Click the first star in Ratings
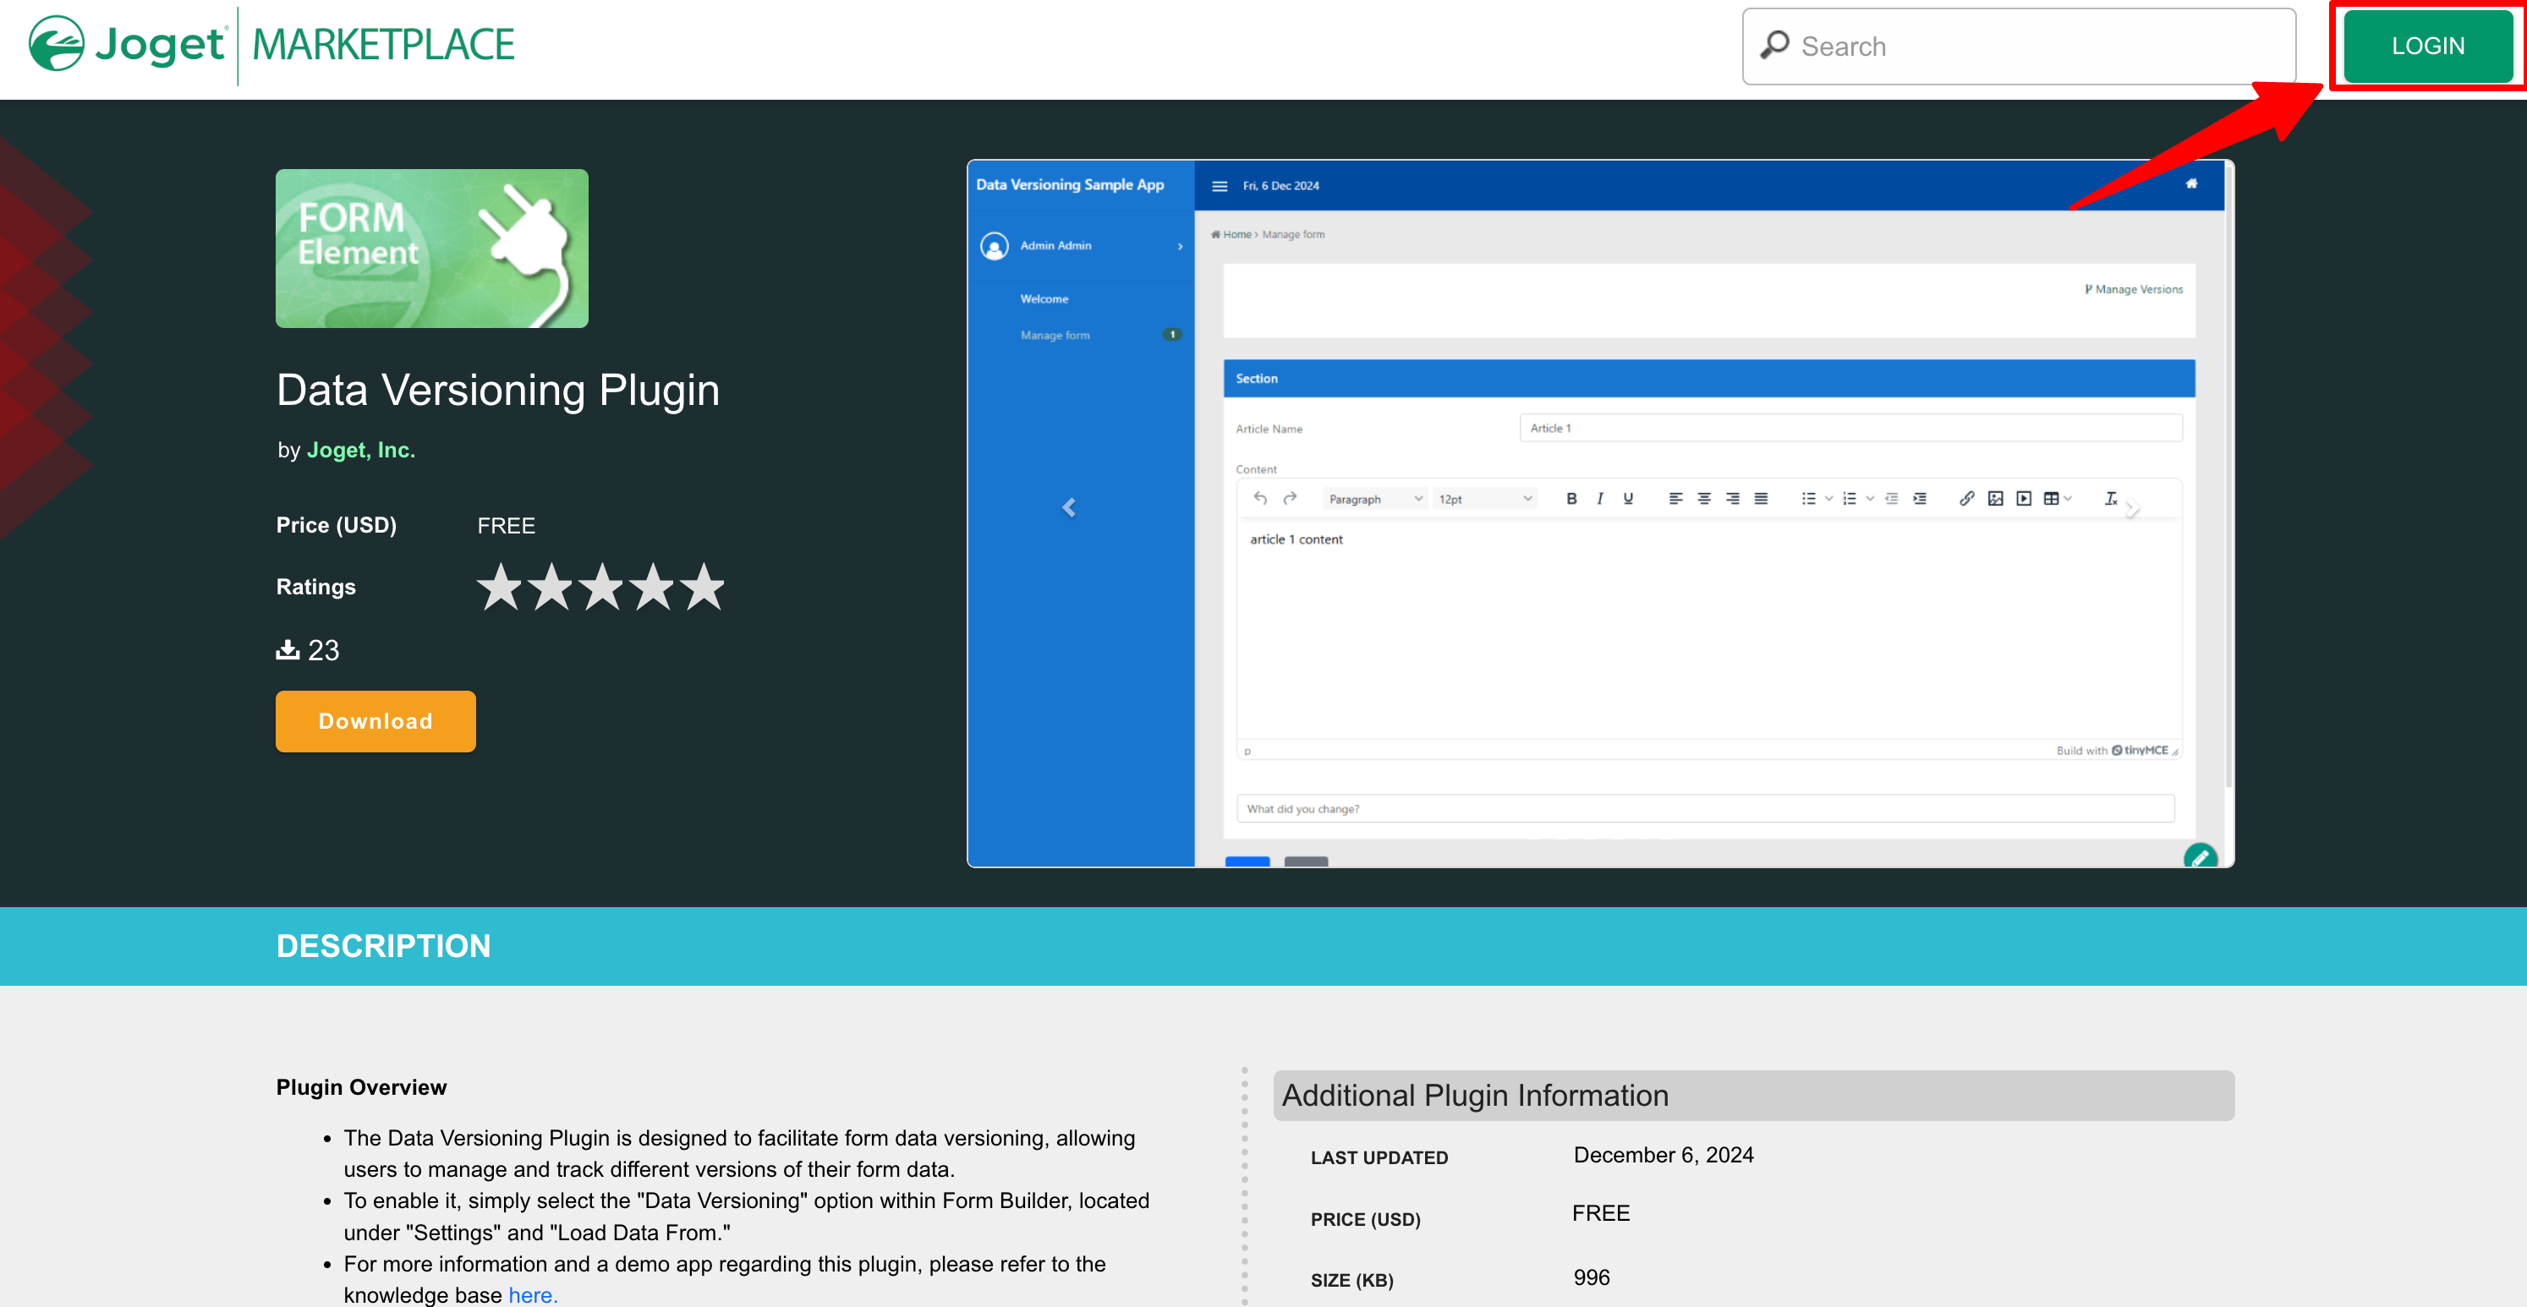The height and width of the screenshot is (1307, 2527). click(x=501, y=587)
